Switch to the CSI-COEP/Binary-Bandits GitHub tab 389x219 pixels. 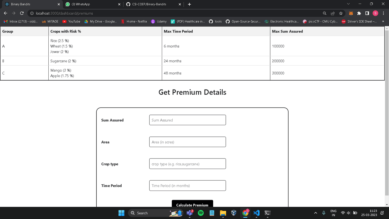click(154, 4)
